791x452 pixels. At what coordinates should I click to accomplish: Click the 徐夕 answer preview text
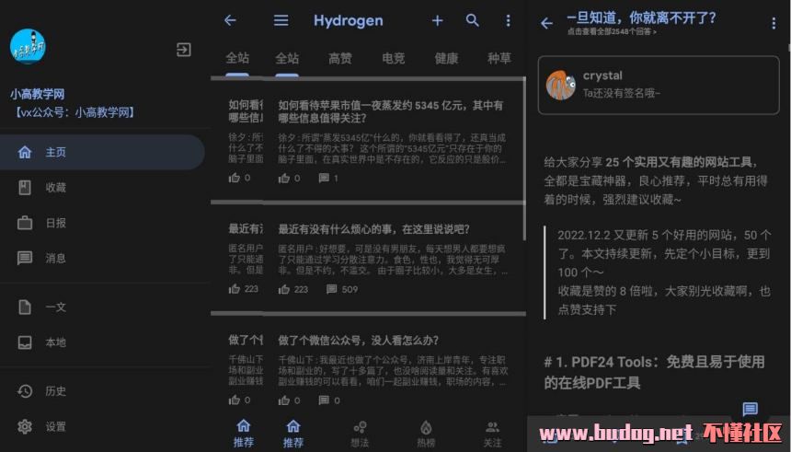[x=392, y=148]
